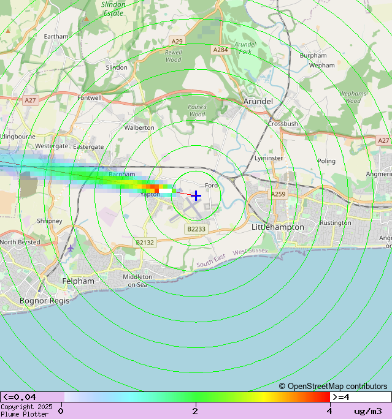
Task: Click the Arundel railway station marker near Crossbush
Action: tap(271, 118)
